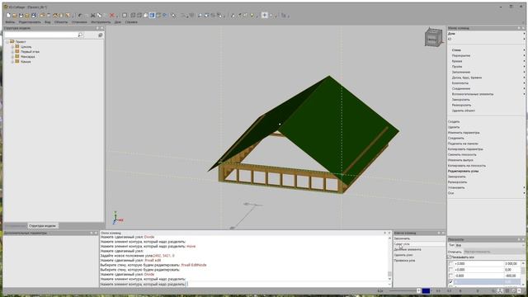Click 'Деление элемента' command
The image size is (528, 297).
pos(408,249)
